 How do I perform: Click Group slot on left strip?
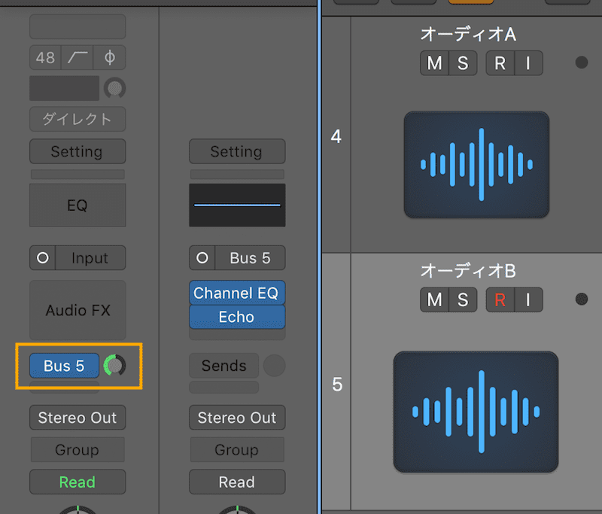(x=78, y=449)
